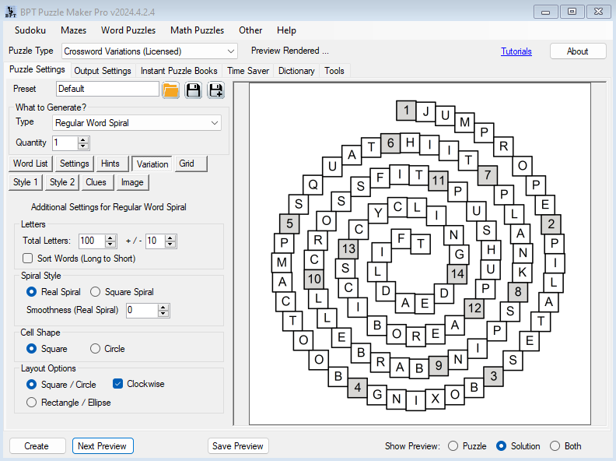Click the Next Preview button
The width and height of the screenshot is (616, 461).
tap(103, 446)
